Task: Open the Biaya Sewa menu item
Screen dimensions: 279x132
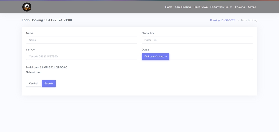Action: (x=201, y=7)
